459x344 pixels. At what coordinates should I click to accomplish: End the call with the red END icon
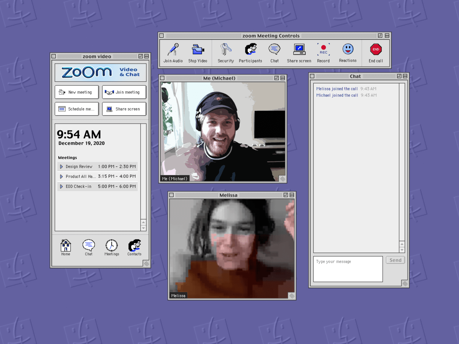(x=376, y=50)
